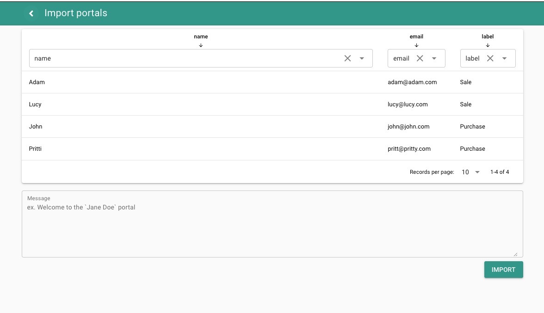
Task: Click the back arrow in header
Action: click(31, 13)
